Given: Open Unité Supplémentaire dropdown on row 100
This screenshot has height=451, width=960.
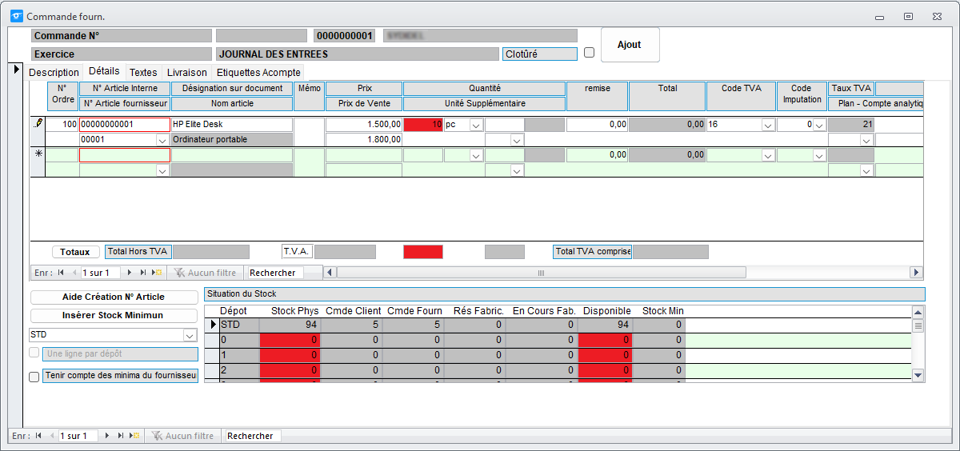Looking at the screenshot, I should (x=517, y=140).
